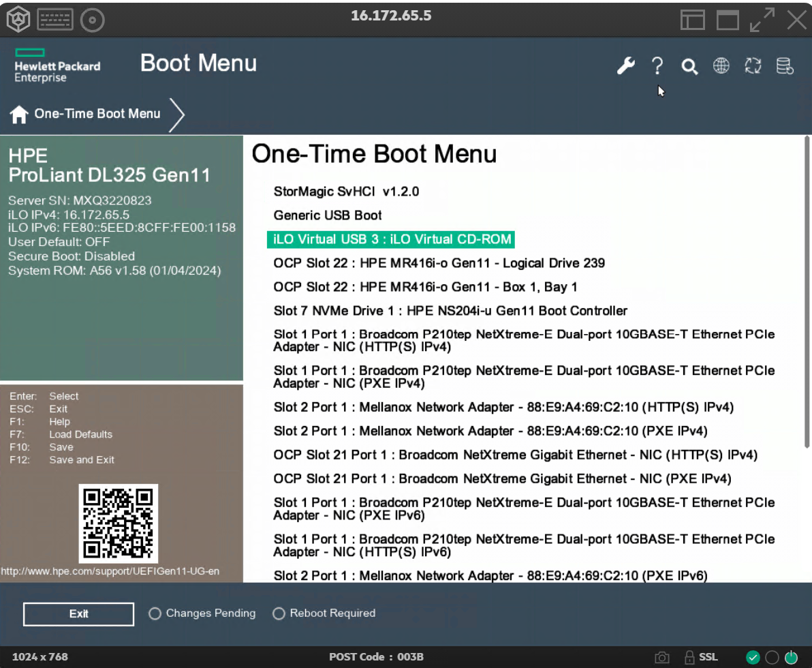
Task: Click the maximize window rectangle icon
Action: click(728, 20)
